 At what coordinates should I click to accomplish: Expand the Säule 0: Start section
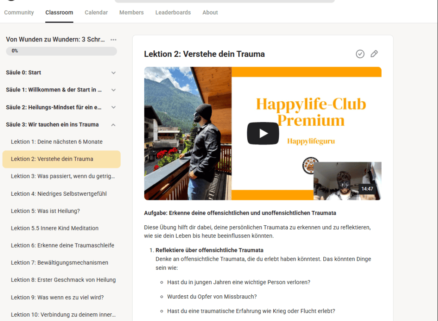click(113, 73)
